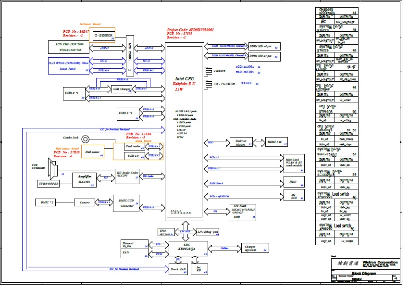Select the Card reader block

coord(134,146)
